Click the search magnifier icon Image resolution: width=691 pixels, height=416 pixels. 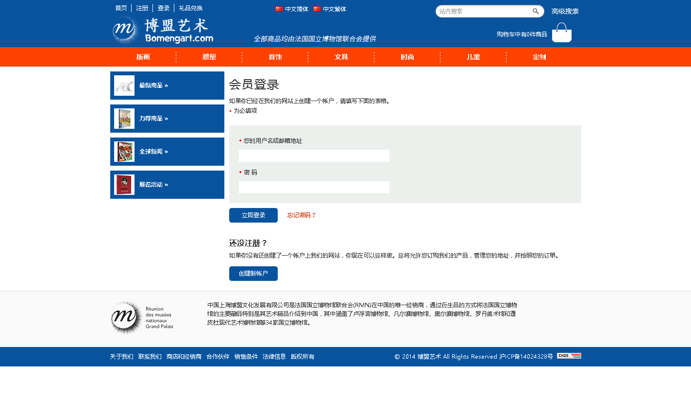(x=536, y=11)
